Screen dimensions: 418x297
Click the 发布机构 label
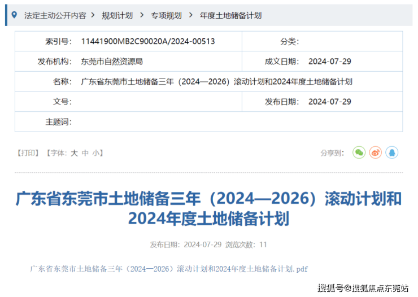55,62
